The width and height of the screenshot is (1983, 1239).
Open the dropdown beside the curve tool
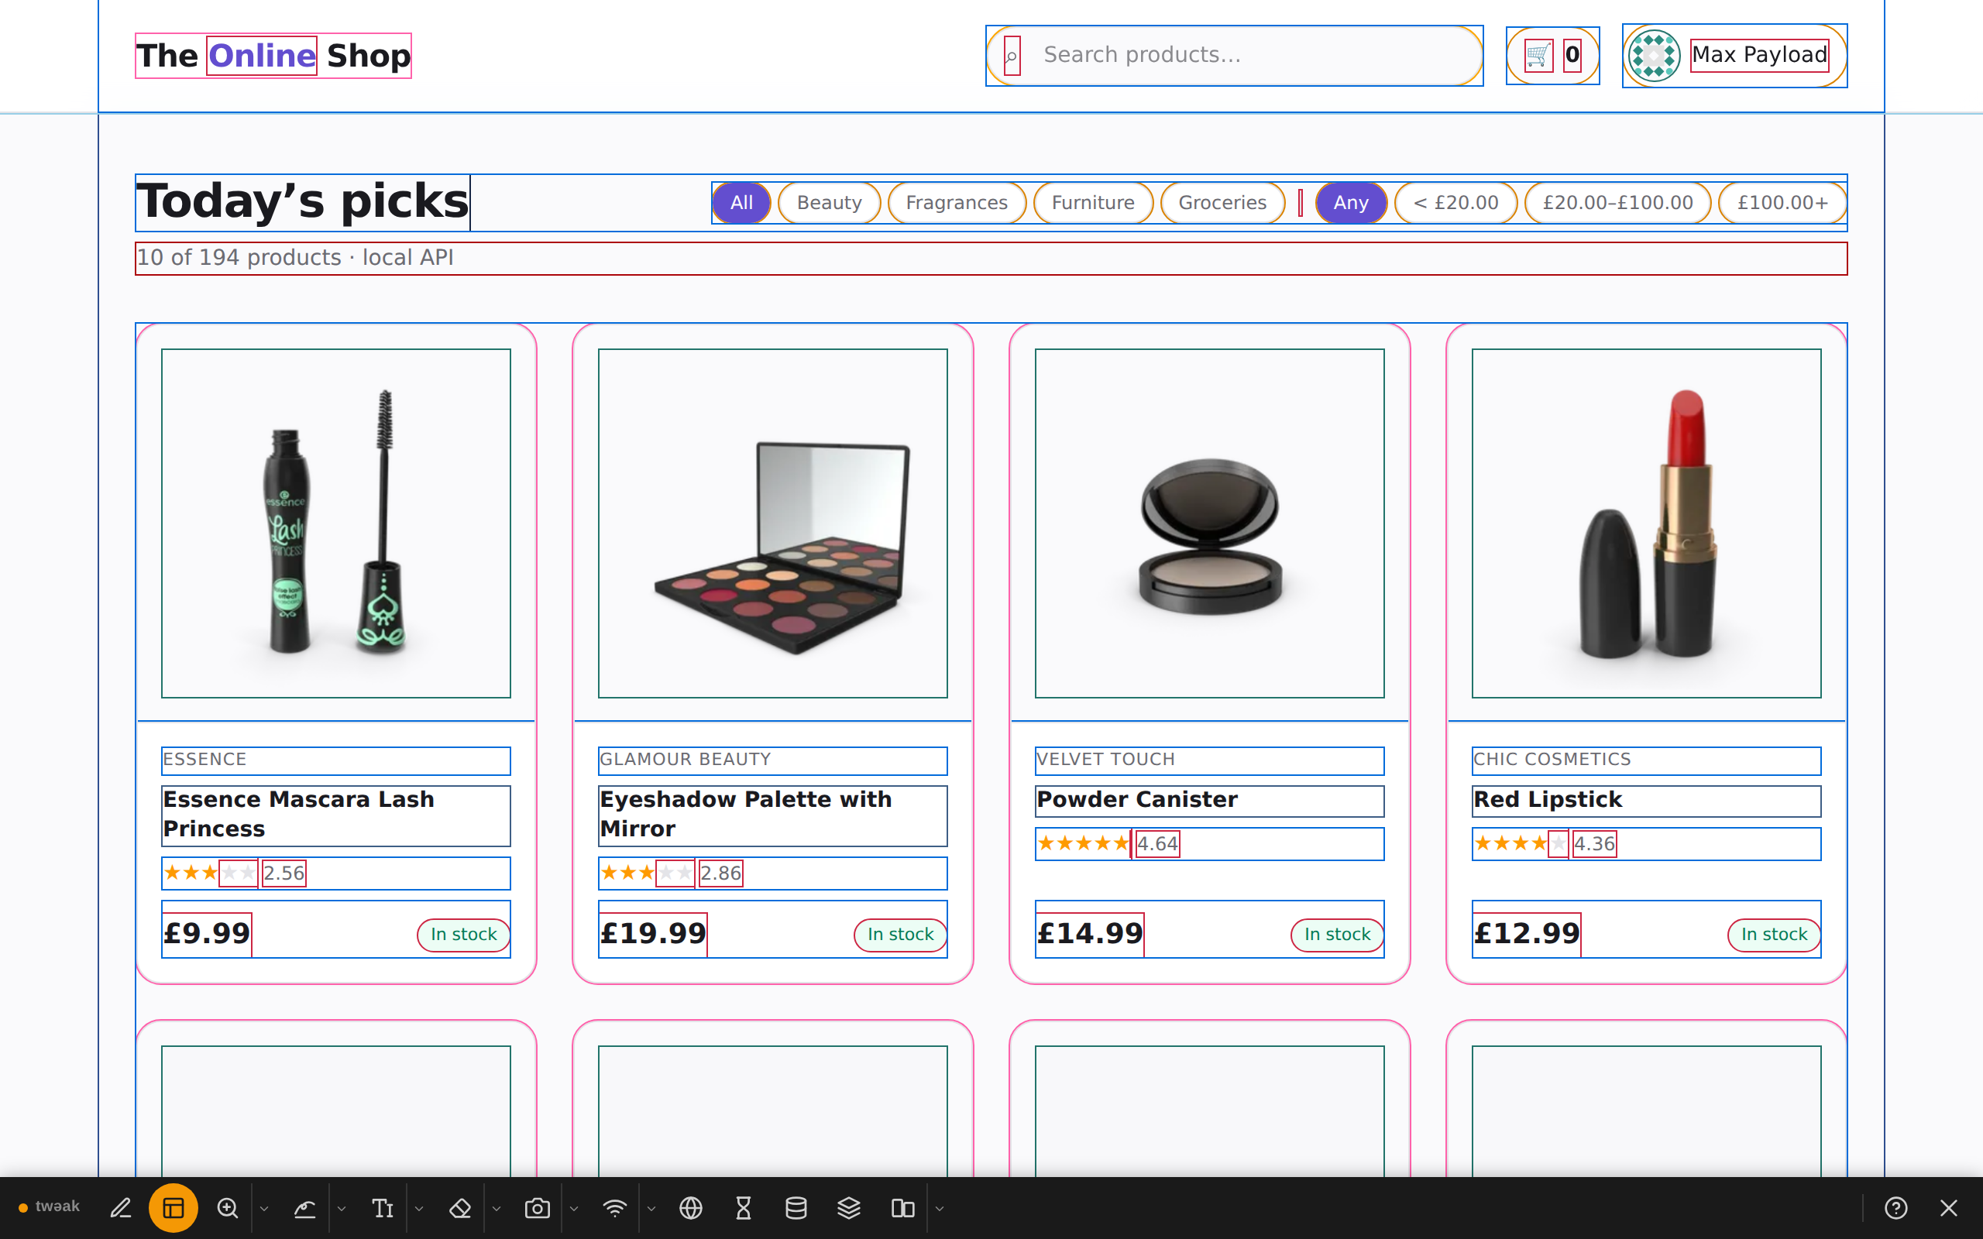tap(342, 1208)
